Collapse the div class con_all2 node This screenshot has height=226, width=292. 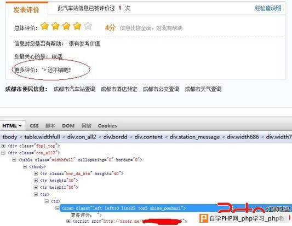[x=3, y=153]
